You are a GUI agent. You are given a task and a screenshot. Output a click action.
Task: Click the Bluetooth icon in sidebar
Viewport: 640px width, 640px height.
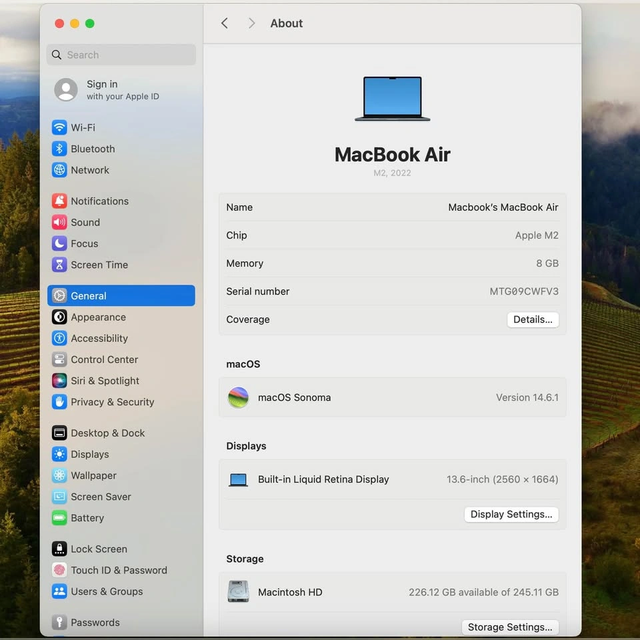click(x=59, y=149)
